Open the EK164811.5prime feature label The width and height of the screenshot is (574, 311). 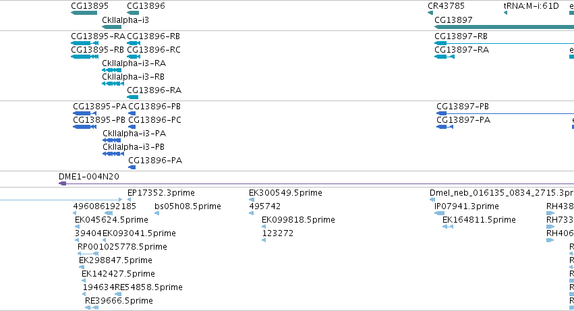point(479,220)
